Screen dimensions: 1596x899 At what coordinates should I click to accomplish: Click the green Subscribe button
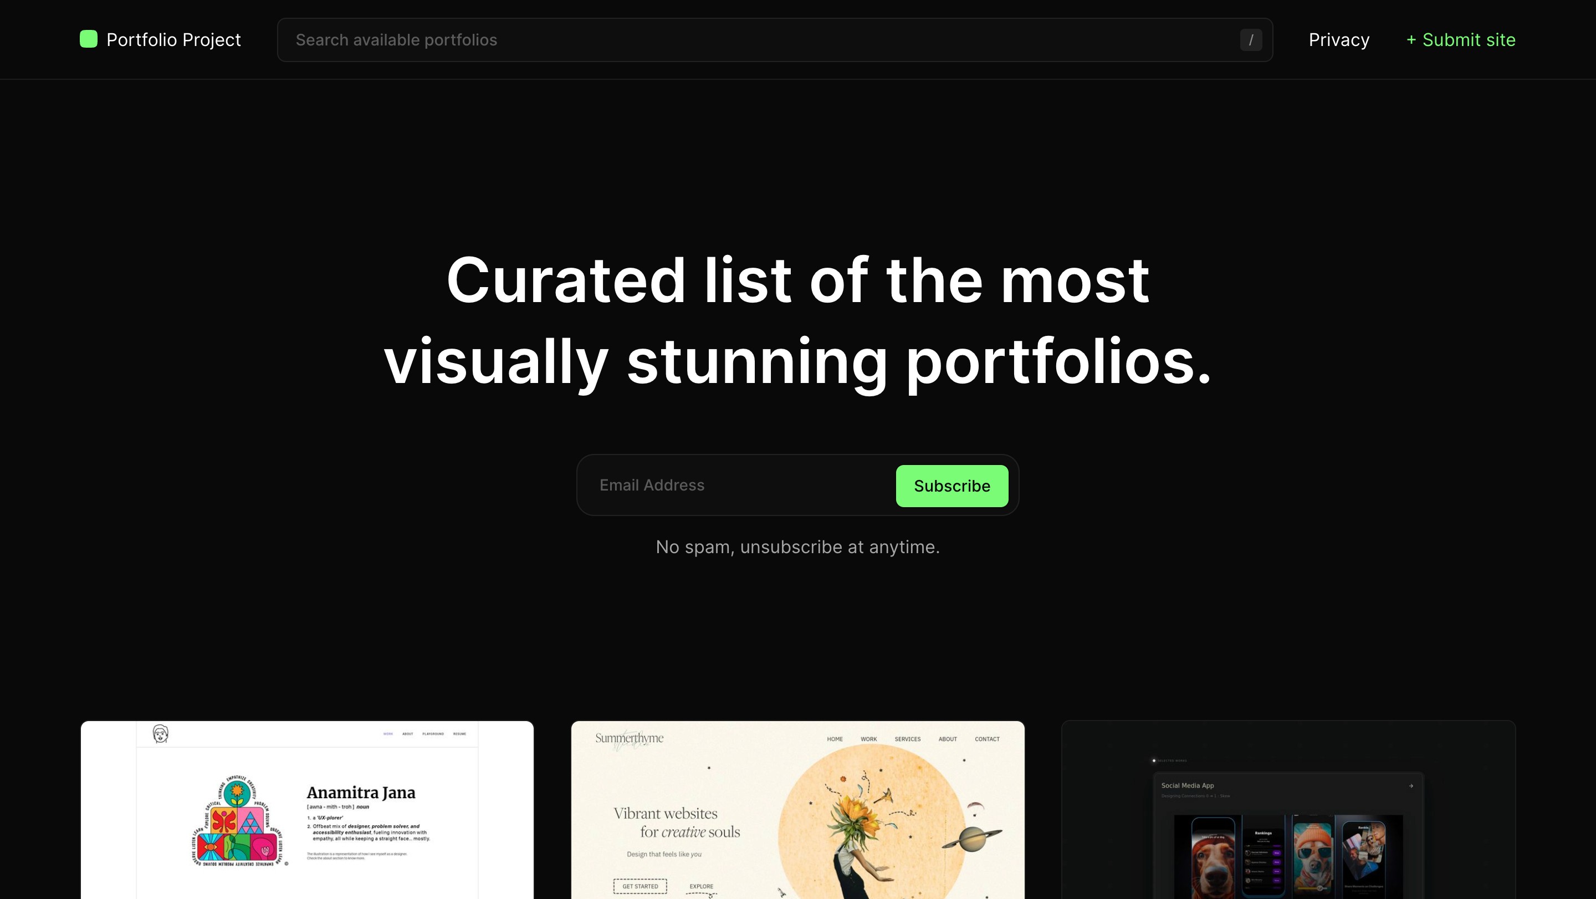(952, 486)
